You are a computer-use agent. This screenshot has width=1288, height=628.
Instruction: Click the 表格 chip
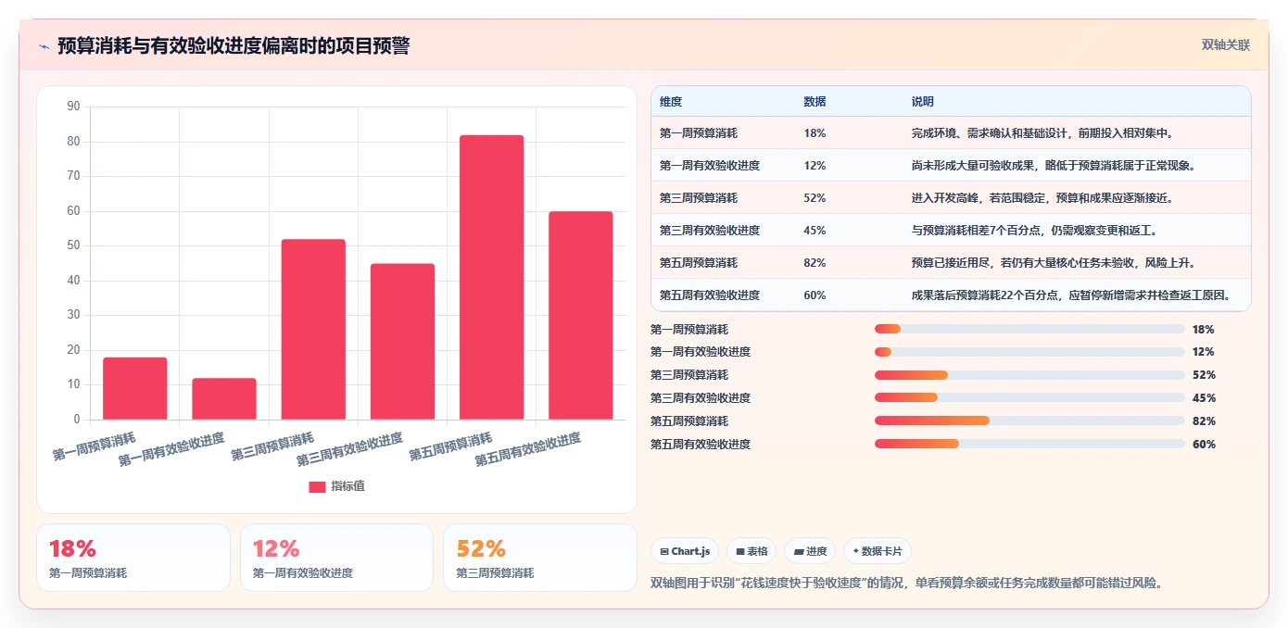pyautogui.click(x=751, y=551)
